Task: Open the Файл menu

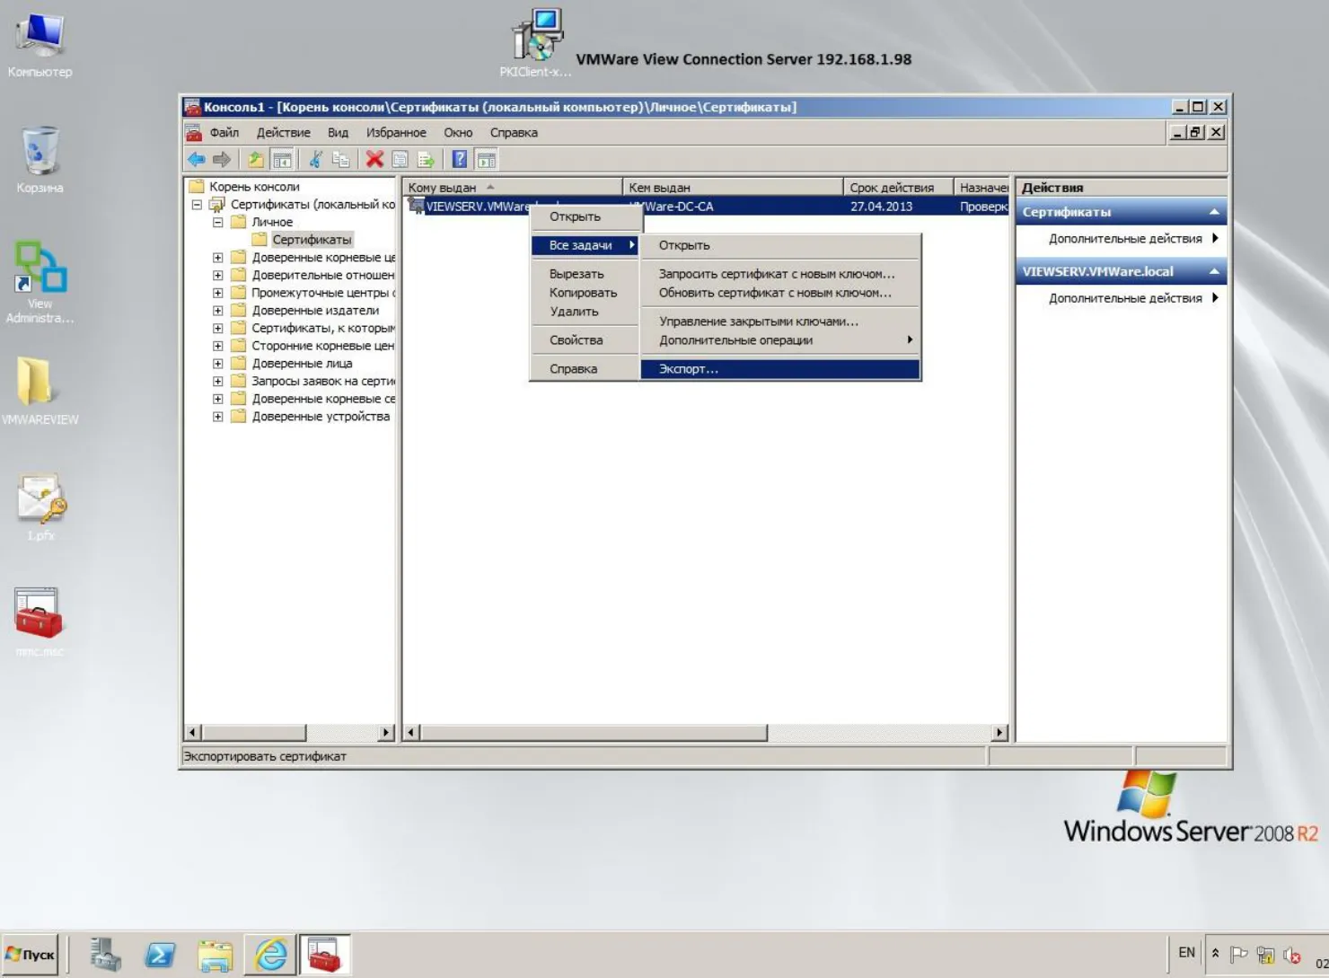Action: coord(224,133)
